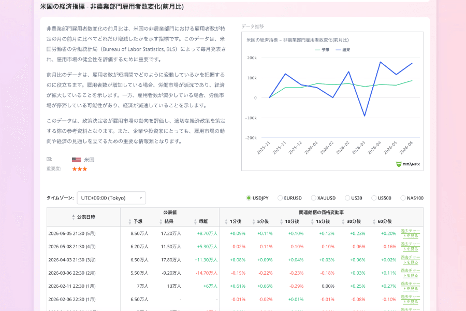Screen dimensions: 466x311
Task: Sort table by 15分後 column
Action: click(321, 221)
